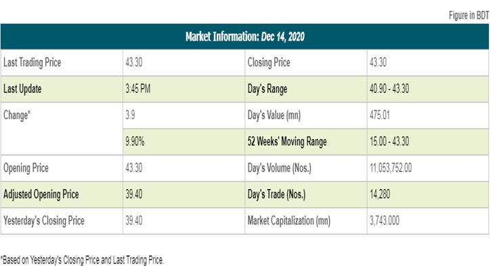Select the 475.01 day's value figure
Screen dimensions: 491x271
(x=382, y=115)
